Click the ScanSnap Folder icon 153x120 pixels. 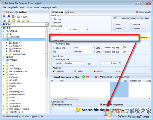tap(10, 54)
